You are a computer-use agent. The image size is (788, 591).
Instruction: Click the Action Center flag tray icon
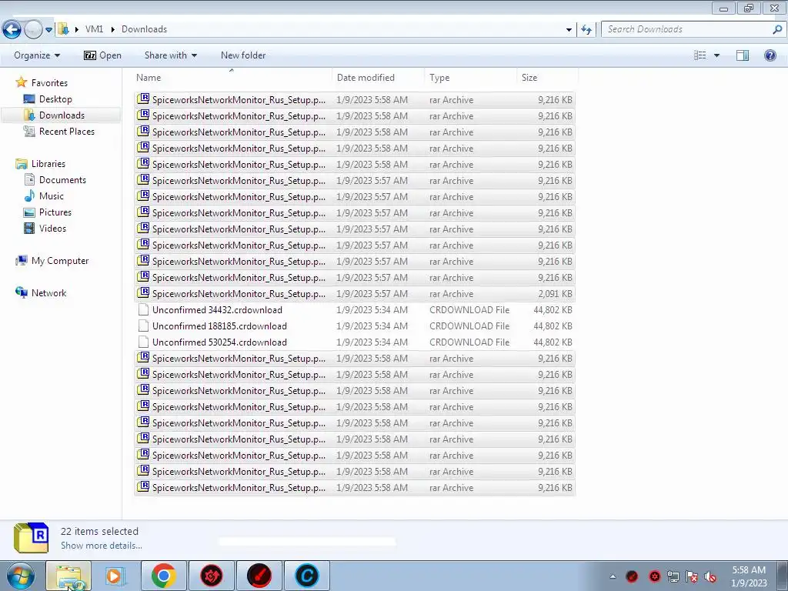692,576
